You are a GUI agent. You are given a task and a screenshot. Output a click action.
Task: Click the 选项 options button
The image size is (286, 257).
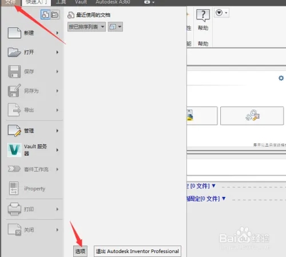tap(80, 251)
